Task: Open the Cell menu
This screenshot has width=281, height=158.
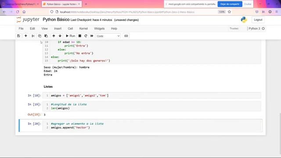Action: pos(70,29)
